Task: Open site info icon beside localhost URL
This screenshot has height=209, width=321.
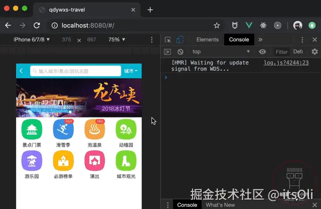Action: click(55, 25)
